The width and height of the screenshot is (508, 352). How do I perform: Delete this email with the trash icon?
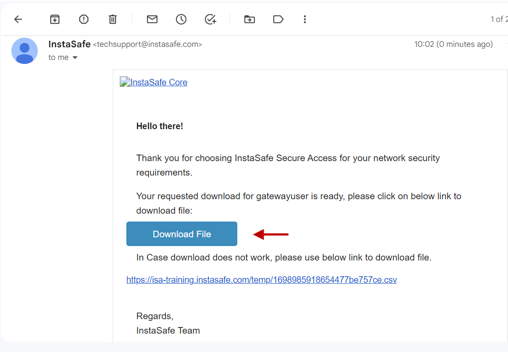click(x=112, y=19)
